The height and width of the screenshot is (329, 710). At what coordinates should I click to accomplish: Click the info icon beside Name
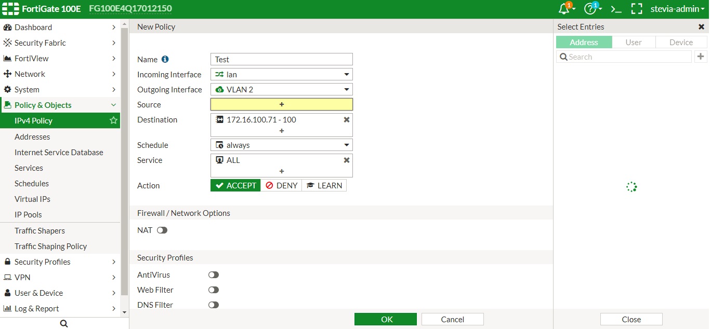[x=165, y=60]
